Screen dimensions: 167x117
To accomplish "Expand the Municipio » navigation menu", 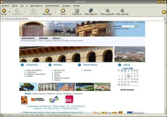I will [x=44, y=38].
